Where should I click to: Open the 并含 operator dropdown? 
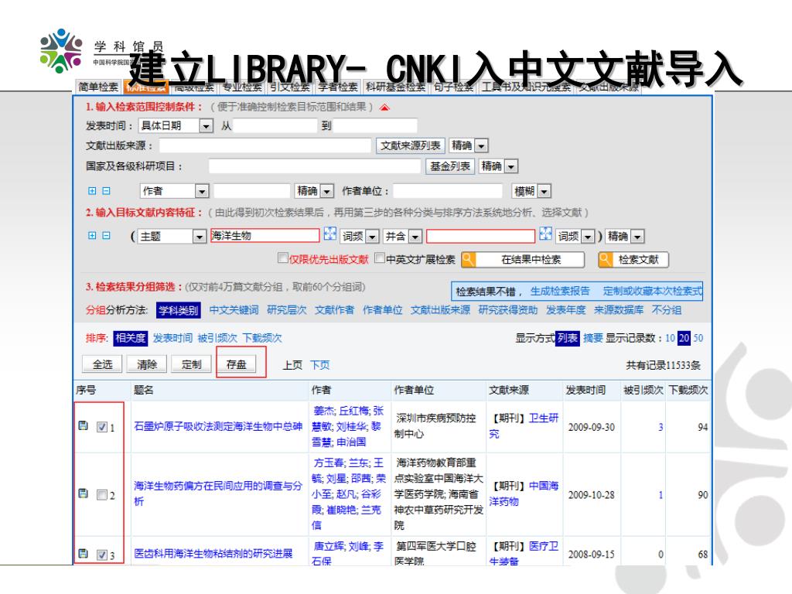415,237
